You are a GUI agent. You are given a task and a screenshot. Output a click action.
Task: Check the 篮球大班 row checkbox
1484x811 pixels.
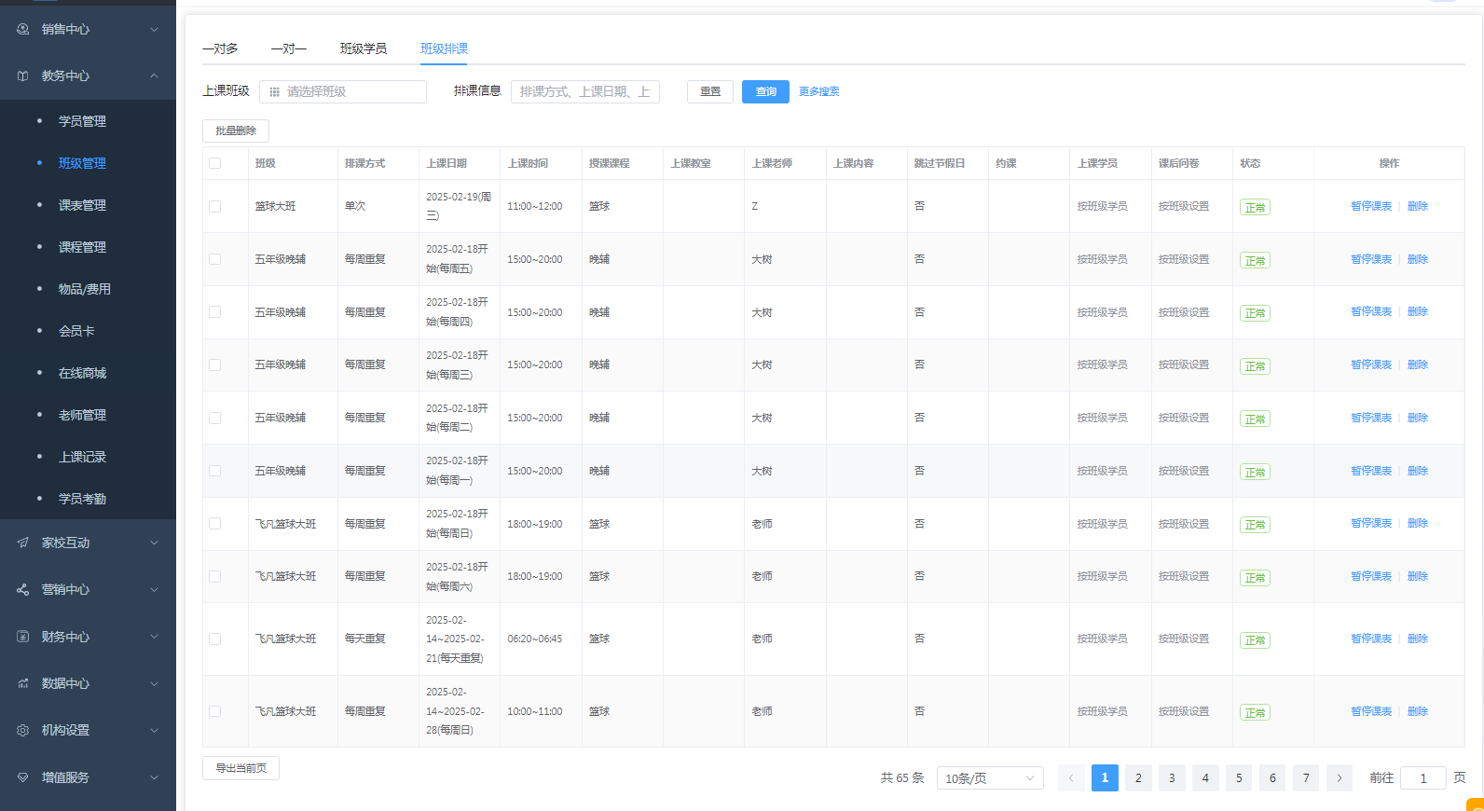[x=215, y=206]
